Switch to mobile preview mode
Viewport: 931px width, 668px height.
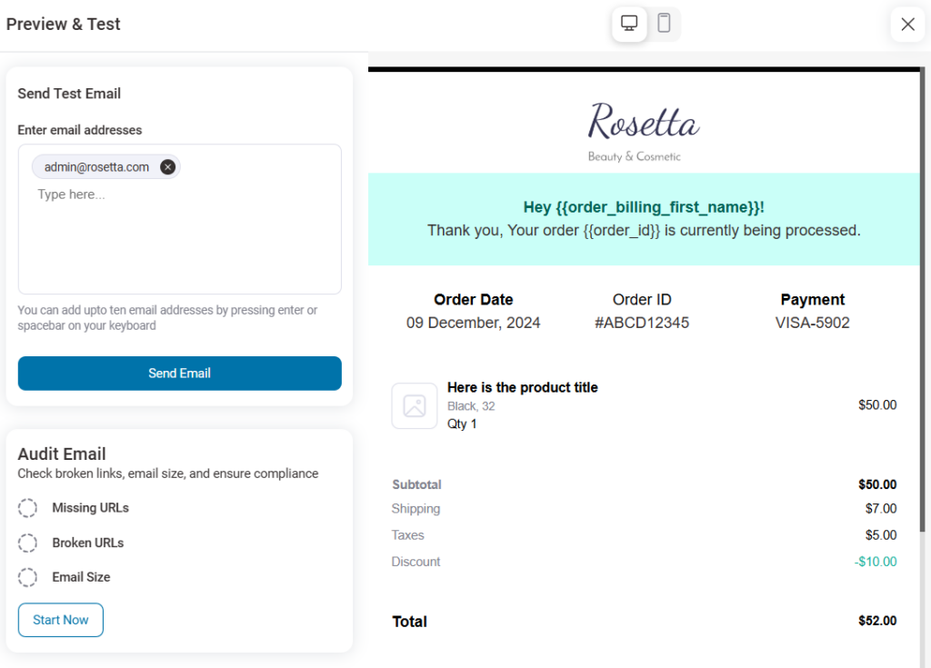(664, 25)
